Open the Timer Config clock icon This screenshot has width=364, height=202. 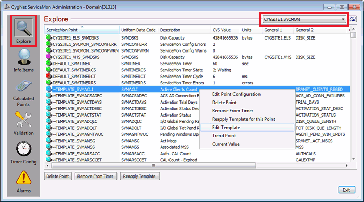[23, 149]
